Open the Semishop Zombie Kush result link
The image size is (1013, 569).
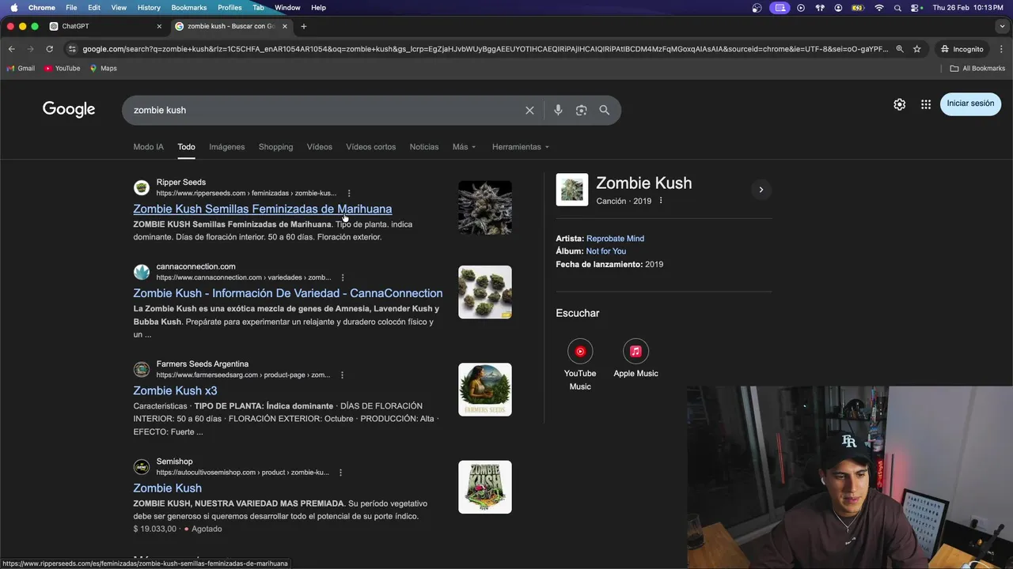click(x=167, y=488)
